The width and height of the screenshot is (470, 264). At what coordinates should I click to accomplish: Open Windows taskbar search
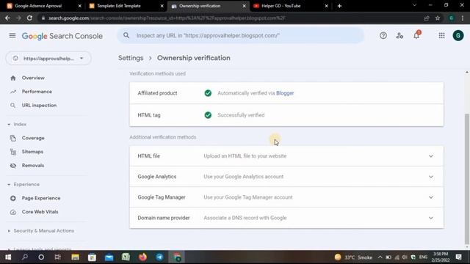tap(25, 257)
